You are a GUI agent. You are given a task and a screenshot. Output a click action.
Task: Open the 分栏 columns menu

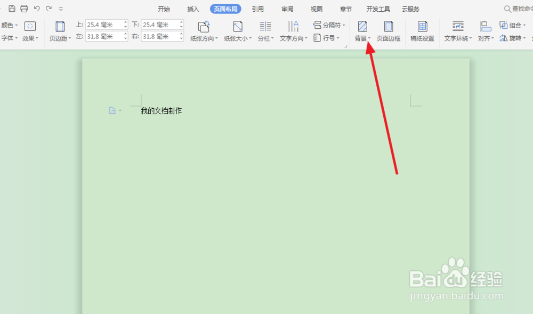pyautogui.click(x=265, y=31)
